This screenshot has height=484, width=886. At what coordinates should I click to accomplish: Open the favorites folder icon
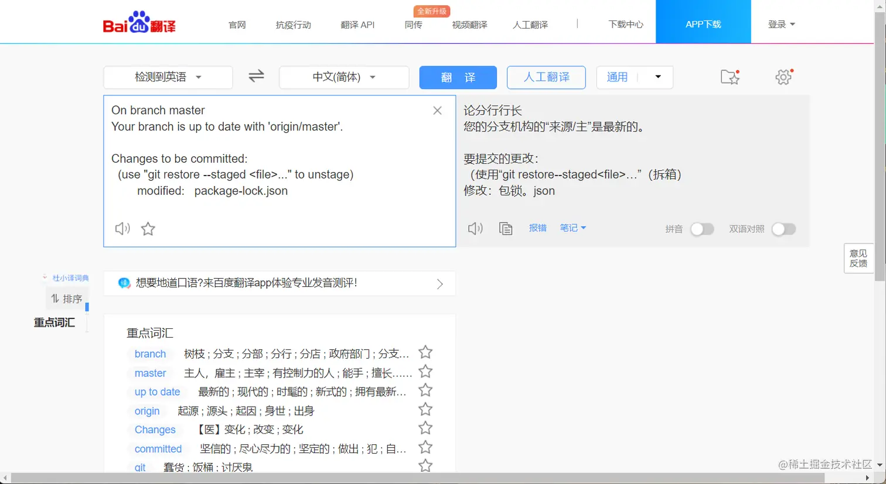click(x=730, y=77)
